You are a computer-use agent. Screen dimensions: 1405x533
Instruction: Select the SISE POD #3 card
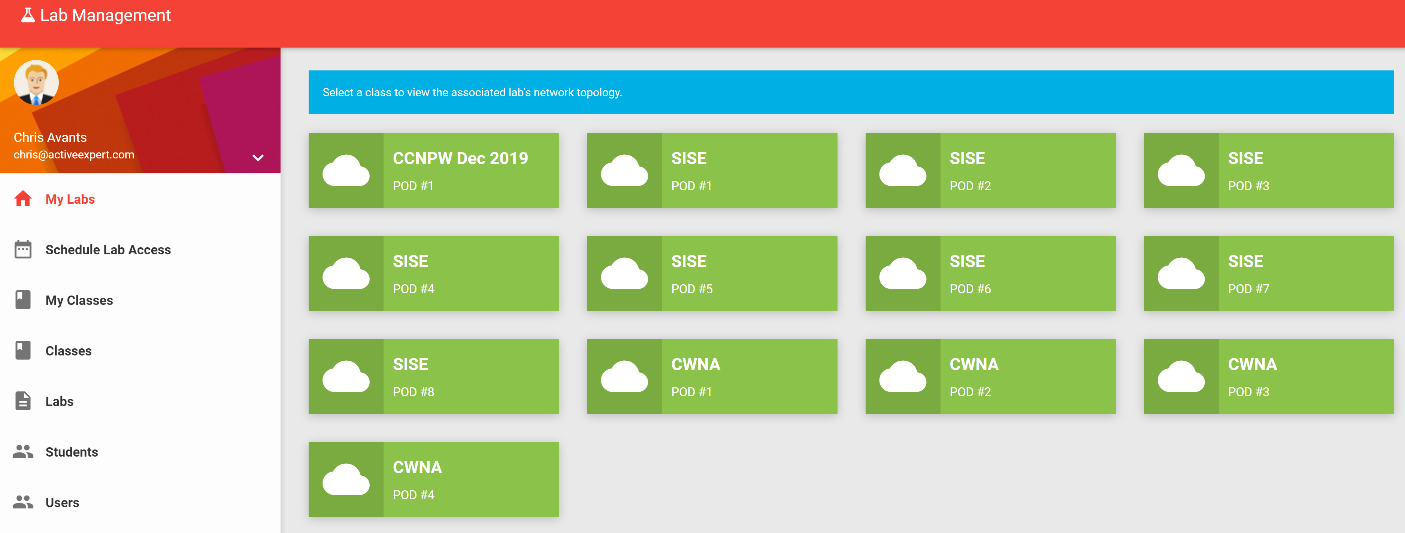click(1268, 170)
